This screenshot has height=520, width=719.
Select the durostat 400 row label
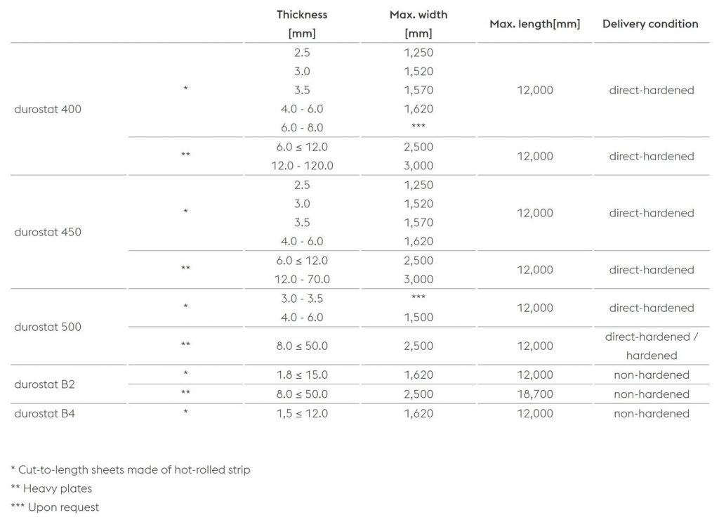click(48, 109)
